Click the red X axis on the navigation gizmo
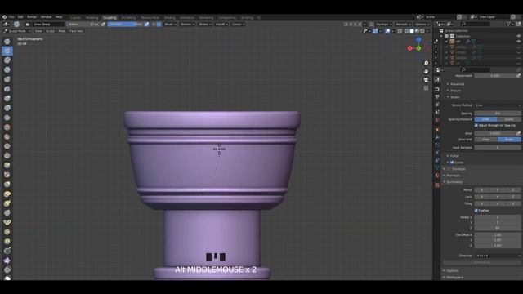The height and width of the screenshot is (294, 523). [410, 48]
